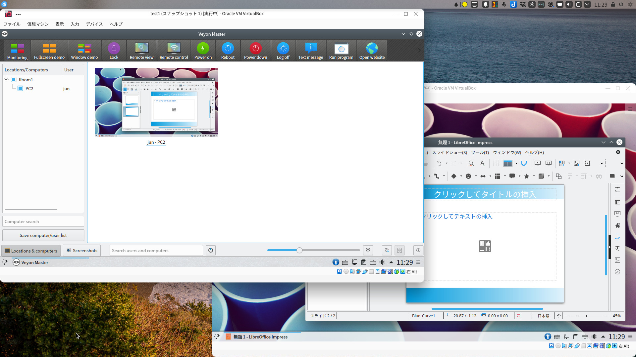Open Remote view for selected computer
Screen dimensions: 636x357
pyautogui.click(x=141, y=51)
